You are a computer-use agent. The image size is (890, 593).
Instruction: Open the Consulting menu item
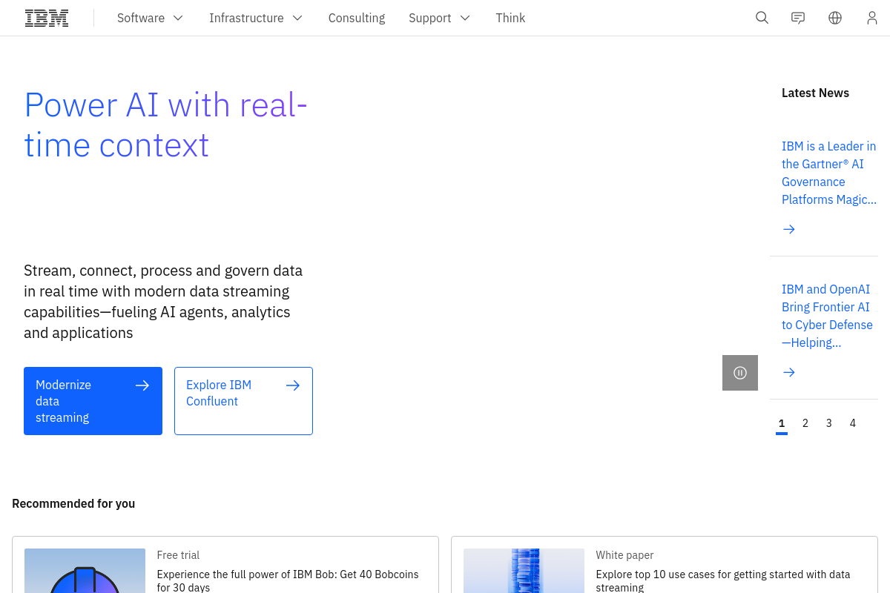tap(357, 18)
